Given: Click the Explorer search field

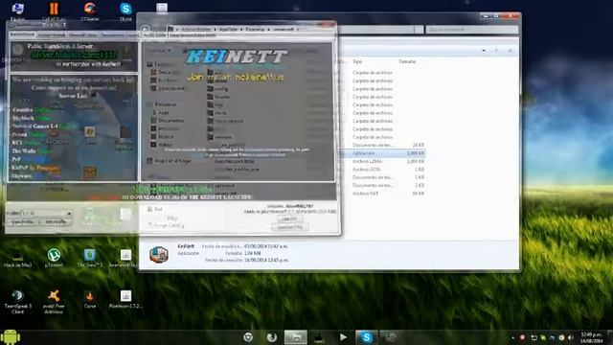Looking at the screenshot, I should [472, 30].
